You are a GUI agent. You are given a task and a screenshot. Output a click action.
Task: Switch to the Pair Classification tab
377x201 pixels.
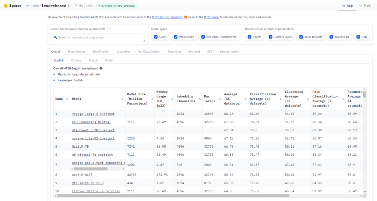(149, 52)
